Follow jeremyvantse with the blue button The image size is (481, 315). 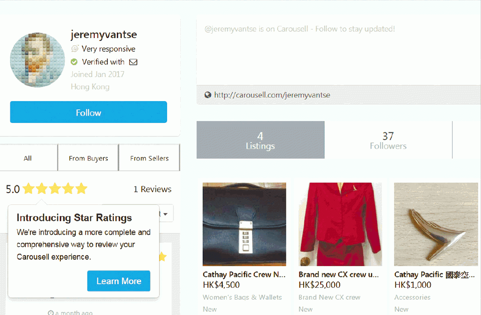click(x=88, y=112)
